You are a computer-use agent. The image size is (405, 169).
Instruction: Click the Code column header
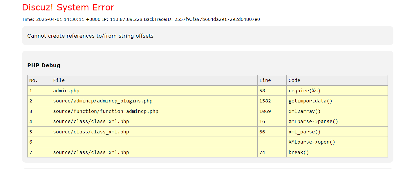[337, 80]
